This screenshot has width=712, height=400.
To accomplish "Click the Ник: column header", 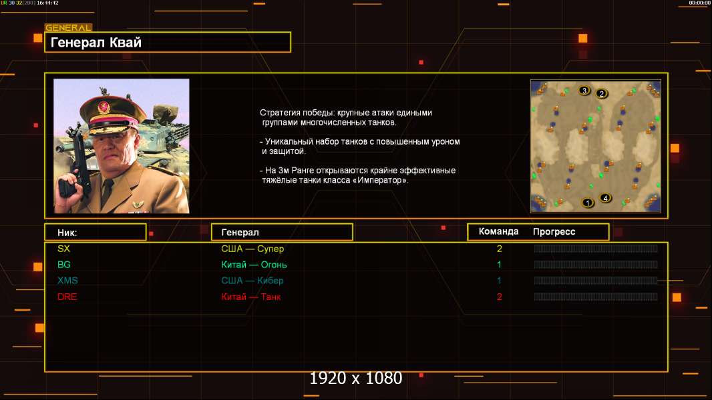I will (96, 233).
